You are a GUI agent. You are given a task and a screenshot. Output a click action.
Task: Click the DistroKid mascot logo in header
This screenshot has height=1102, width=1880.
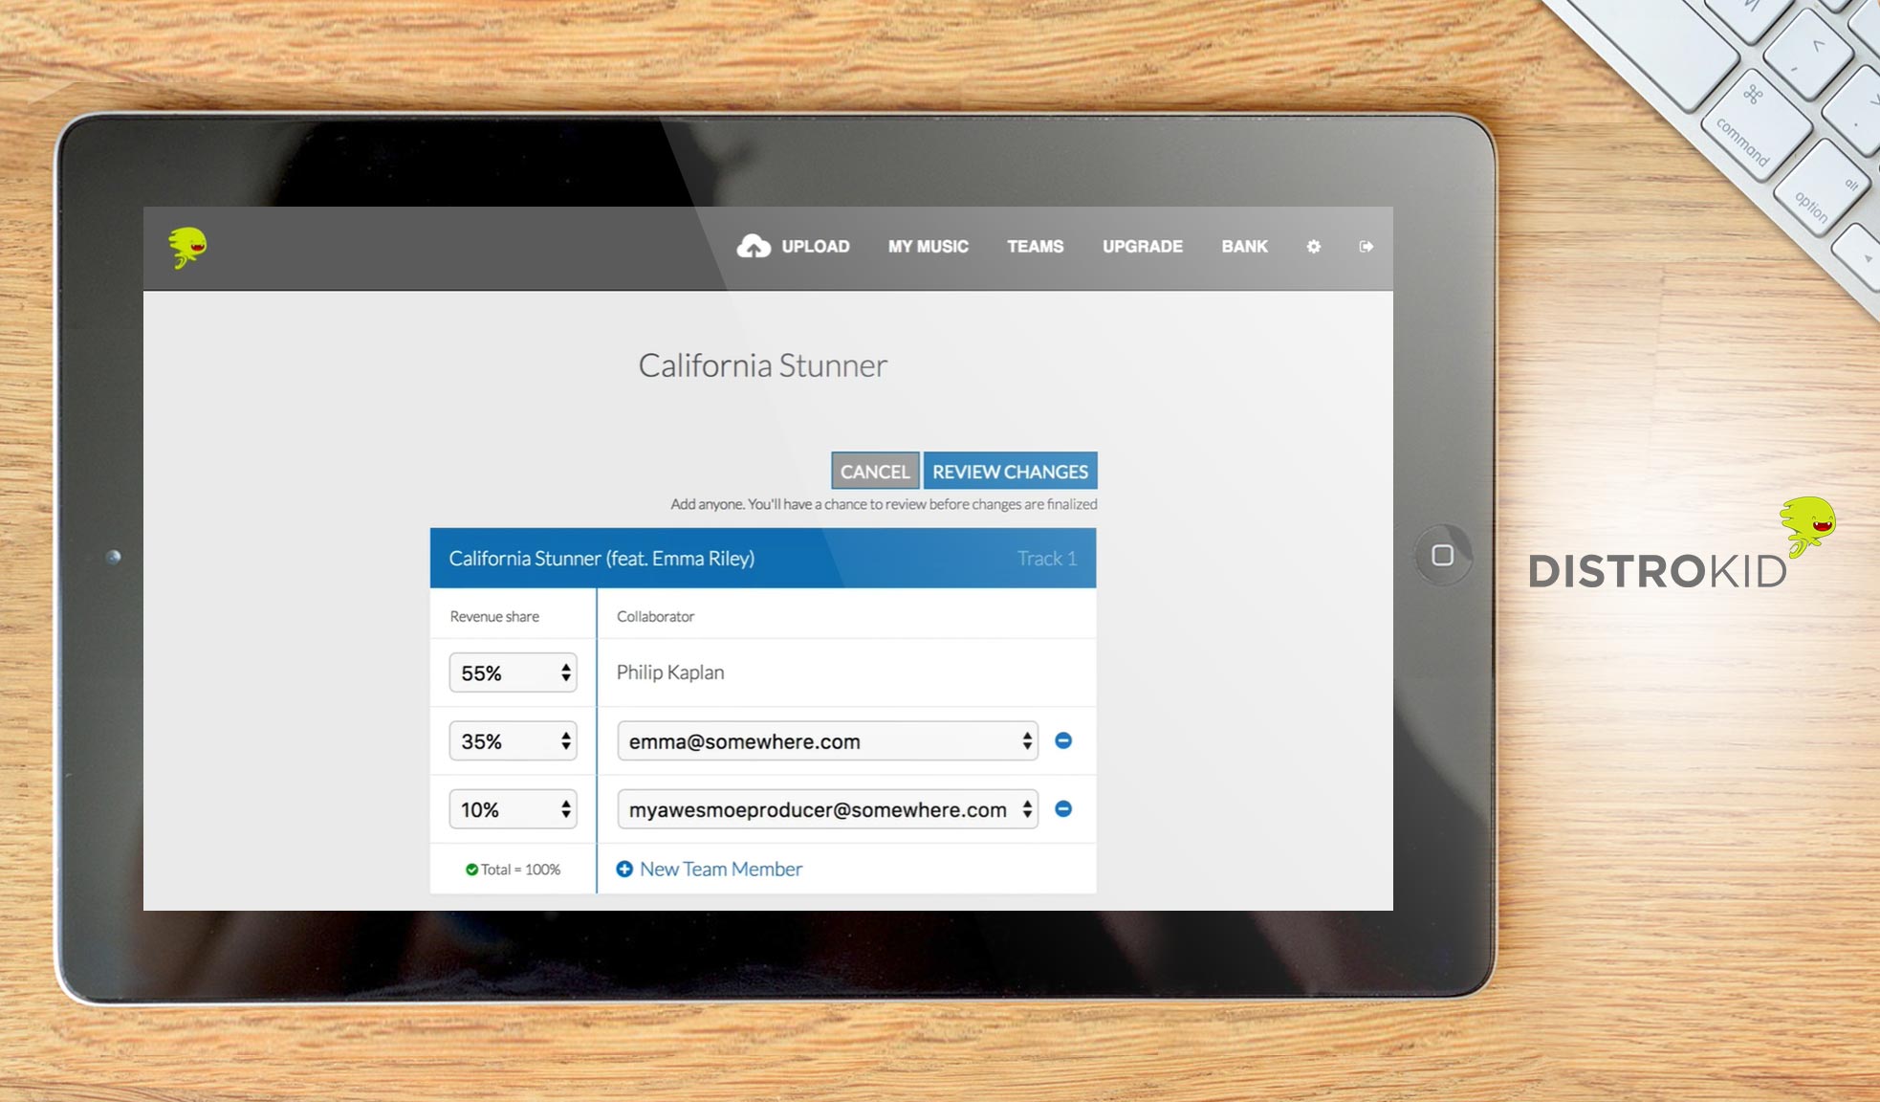(x=188, y=247)
